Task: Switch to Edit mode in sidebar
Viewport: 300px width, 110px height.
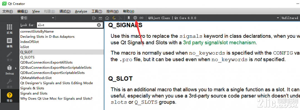Action: (9, 43)
